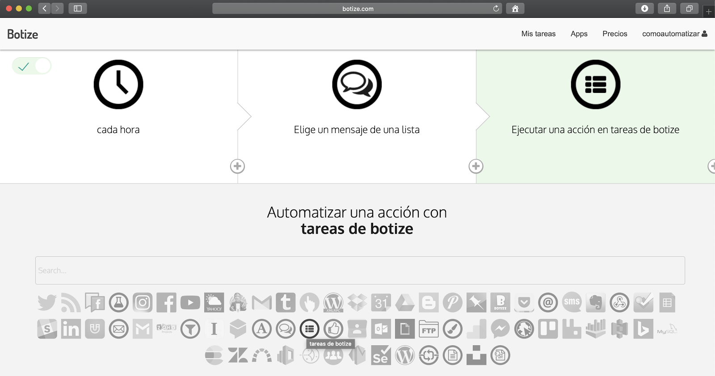The height and width of the screenshot is (376, 715).
Task: Pick the Selenium Se app icon
Action: click(x=381, y=355)
